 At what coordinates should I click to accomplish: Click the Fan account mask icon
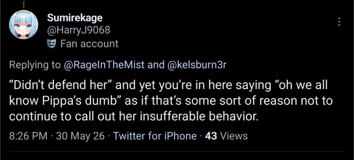pos(51,44)
